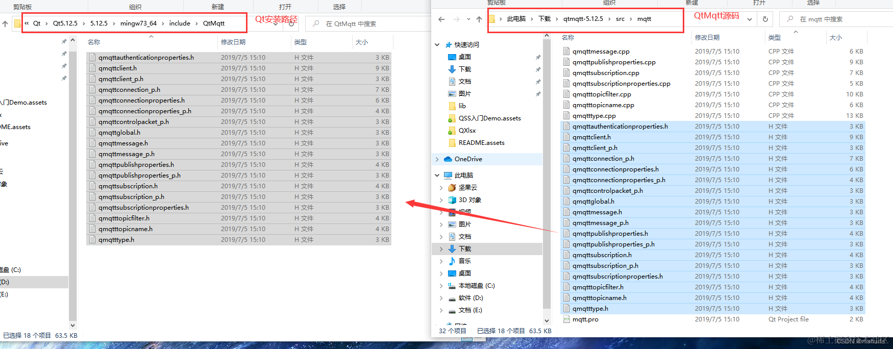893x349 pixels.
Task: Expand the 音乐 tree node
Action: click(x=441, y=261)
